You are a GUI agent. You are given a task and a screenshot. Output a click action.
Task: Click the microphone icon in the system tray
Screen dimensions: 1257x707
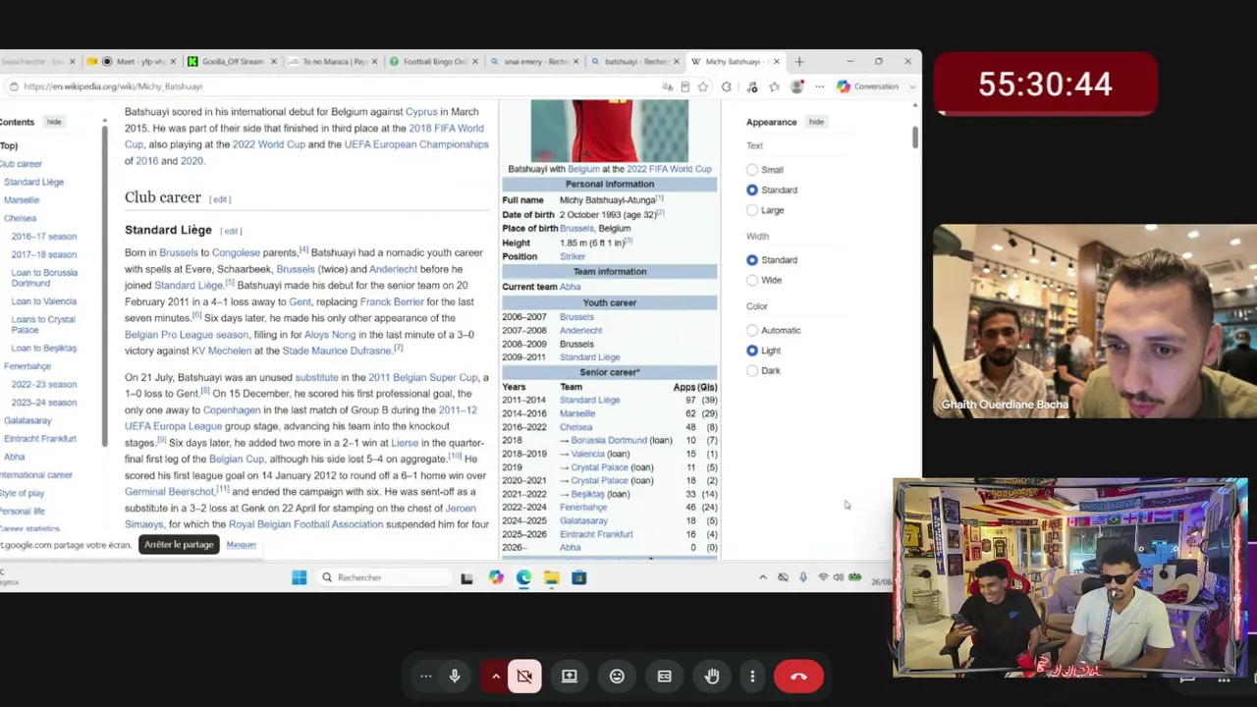coord(803,577)
